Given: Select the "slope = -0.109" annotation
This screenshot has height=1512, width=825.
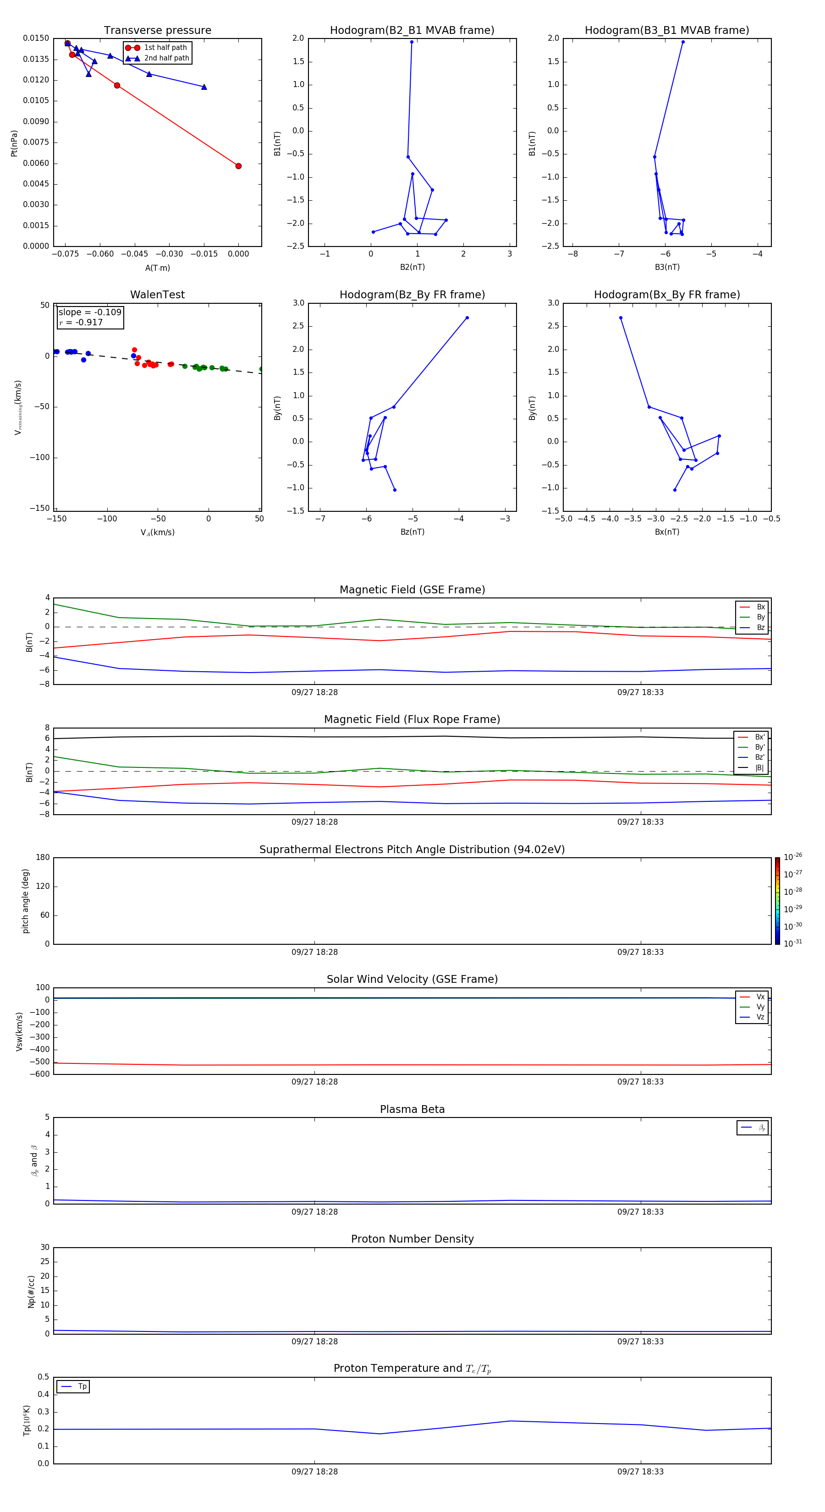Looking at the screenshot, I should pyautogui.click(x=90, y=312).
